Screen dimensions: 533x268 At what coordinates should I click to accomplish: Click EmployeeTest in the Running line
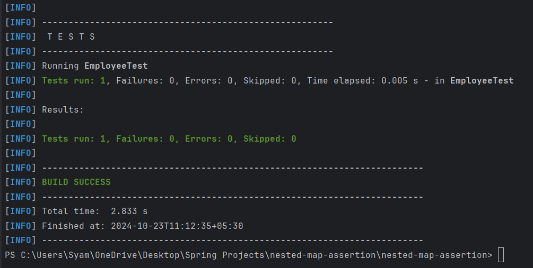click(116, 66)
